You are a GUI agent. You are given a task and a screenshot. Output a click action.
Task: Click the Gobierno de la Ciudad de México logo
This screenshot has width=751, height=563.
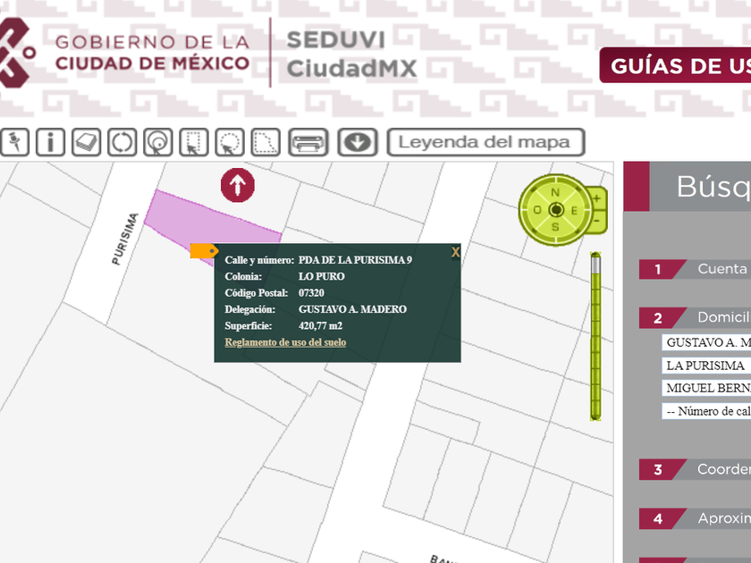coord(124,53)
